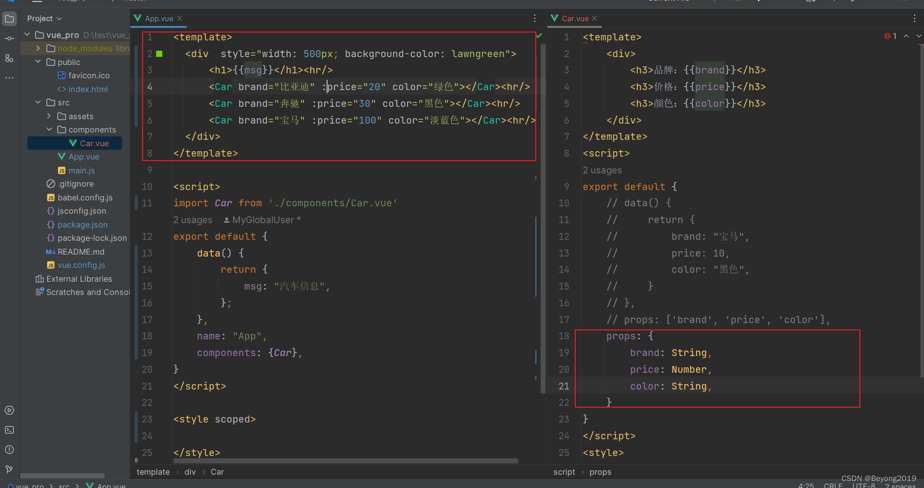Click CRLF line separator in status bar
The width and height of the screenshot is (924, 488).
tap(833, 486)
